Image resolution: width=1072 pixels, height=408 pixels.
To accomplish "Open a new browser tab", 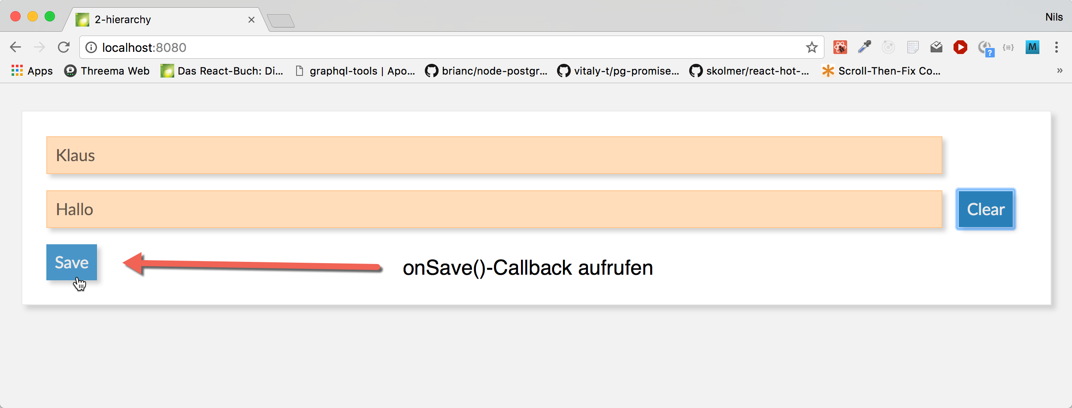I will pos(281,21).
